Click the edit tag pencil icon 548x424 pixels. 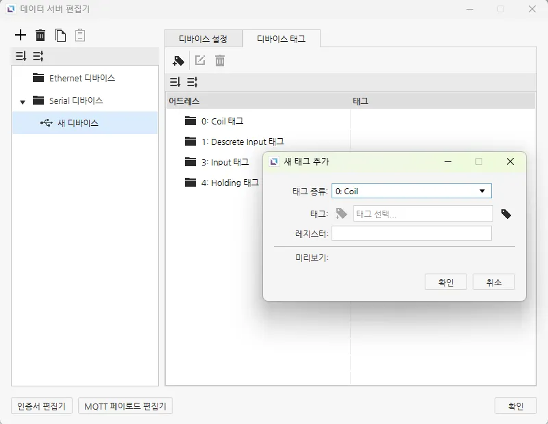pyautogui.click(x=200, y=61)
